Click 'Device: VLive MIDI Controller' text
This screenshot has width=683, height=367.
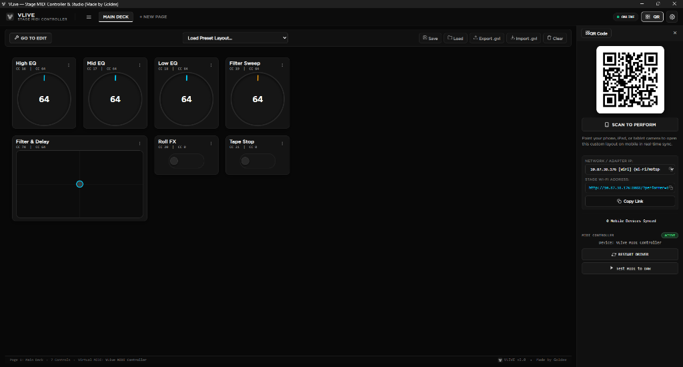[630, 243]
